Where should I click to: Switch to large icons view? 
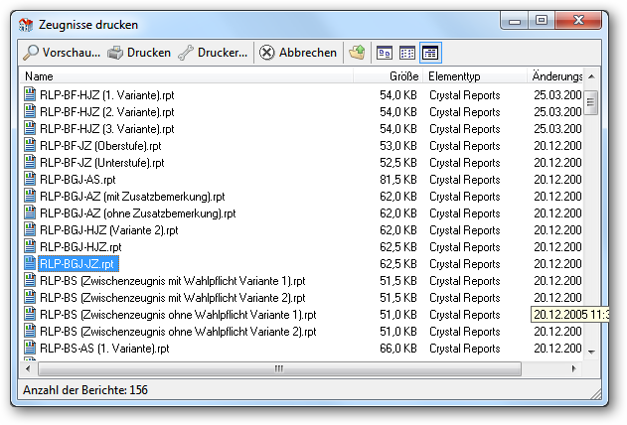point(385,53)
